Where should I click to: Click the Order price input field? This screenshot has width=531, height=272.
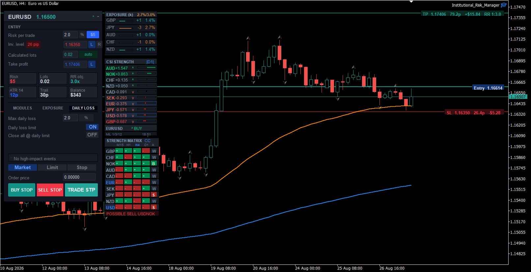(x=79, y=177)
